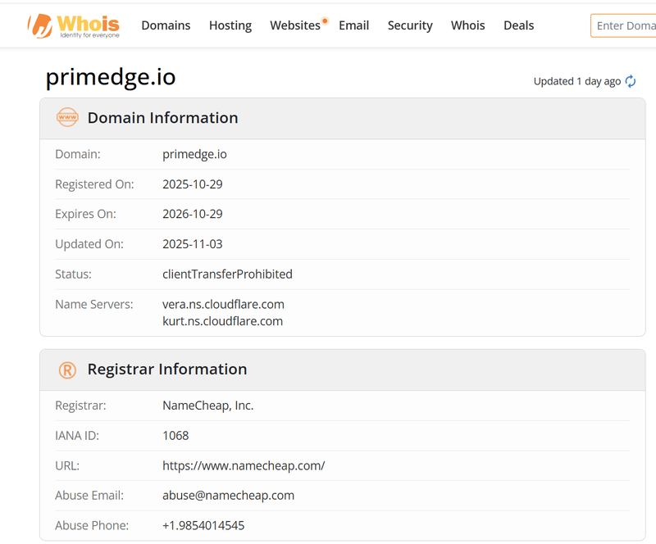Open the Deals menu
This screenshot has height=544, width=656.
tap(519, 25)
